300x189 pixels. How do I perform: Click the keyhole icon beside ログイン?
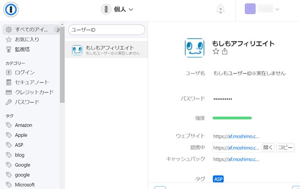(9, 73)
